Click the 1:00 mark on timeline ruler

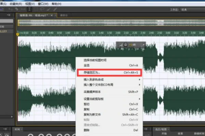pyautogui.click(x=68, y=33)
